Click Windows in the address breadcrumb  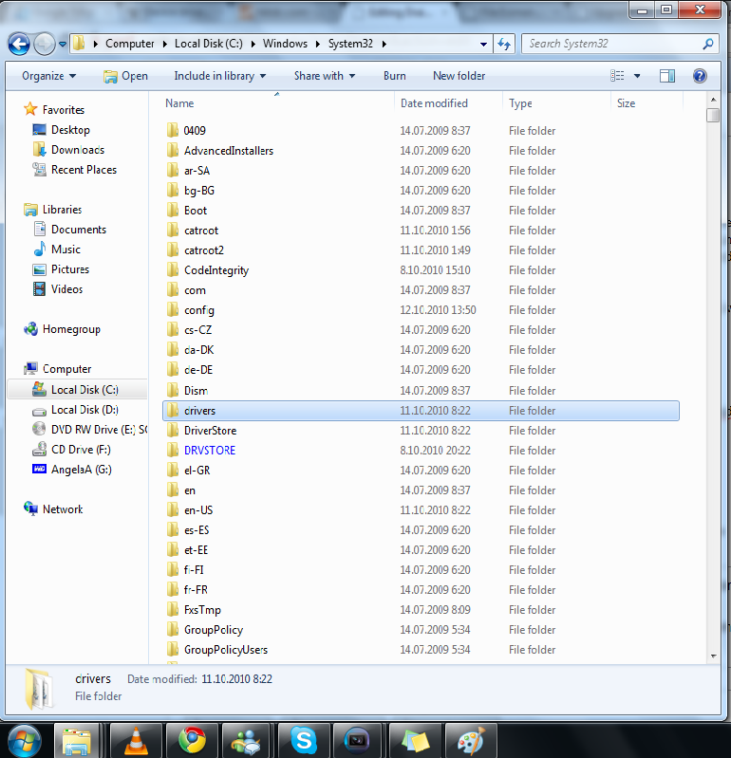[x=285, y=44]
